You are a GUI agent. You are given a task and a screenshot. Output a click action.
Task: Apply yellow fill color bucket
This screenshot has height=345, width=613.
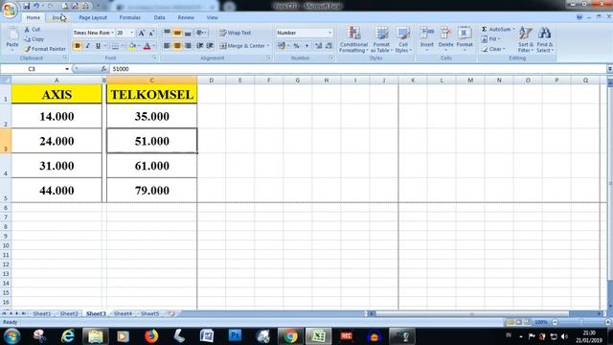pyautogui.click(x=132, y=46)
